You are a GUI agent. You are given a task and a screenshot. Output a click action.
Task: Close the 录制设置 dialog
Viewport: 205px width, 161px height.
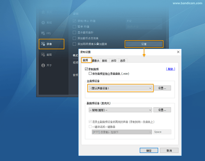178,52
